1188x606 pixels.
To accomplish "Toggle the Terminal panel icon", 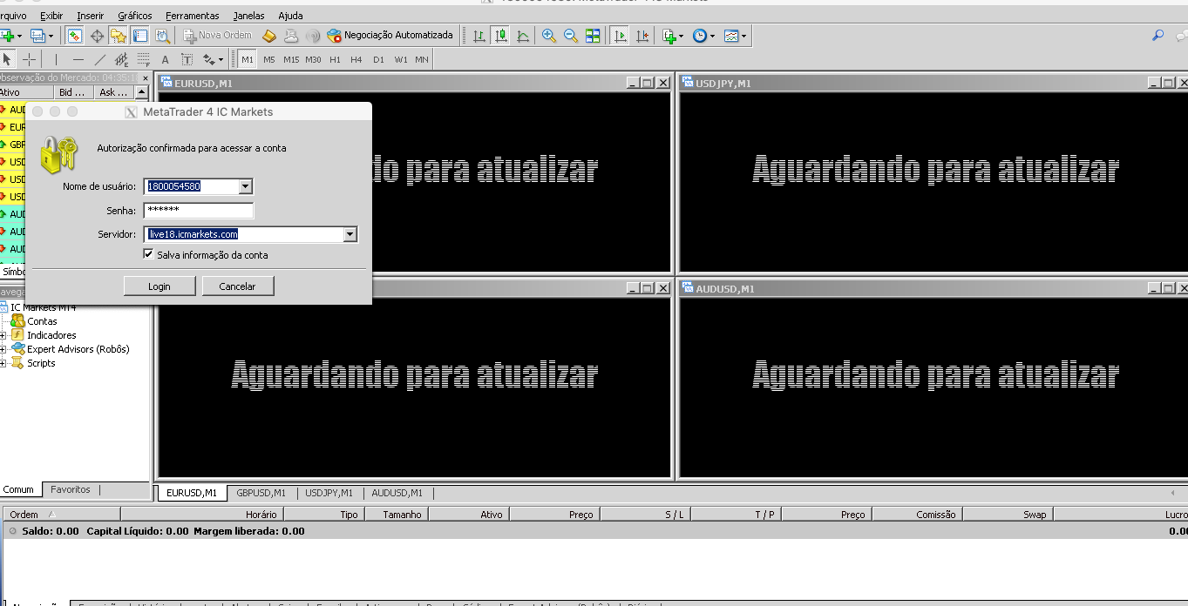I will (x=140, y=36).
